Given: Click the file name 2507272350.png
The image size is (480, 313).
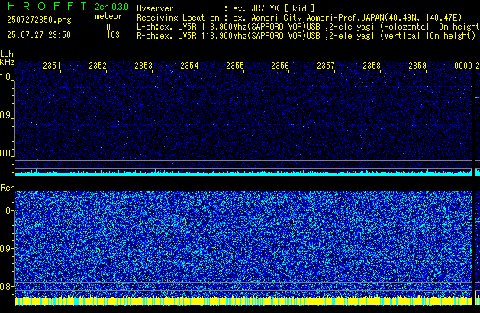Looking at the screenshot, I should (x=39, y=20).
